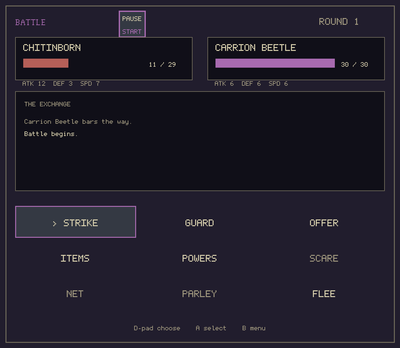Click the 'Battle begins.' log line

pos(51,134)
